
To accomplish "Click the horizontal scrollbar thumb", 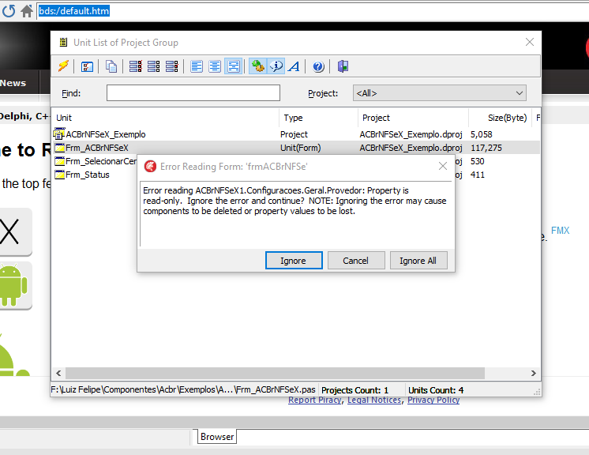I will click(275, 373).
